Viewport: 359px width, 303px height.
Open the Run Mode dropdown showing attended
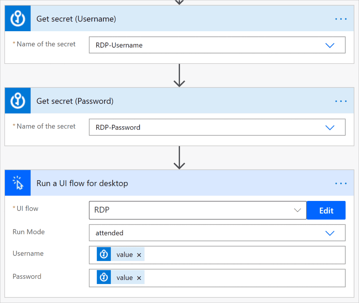tap(330, 233)
